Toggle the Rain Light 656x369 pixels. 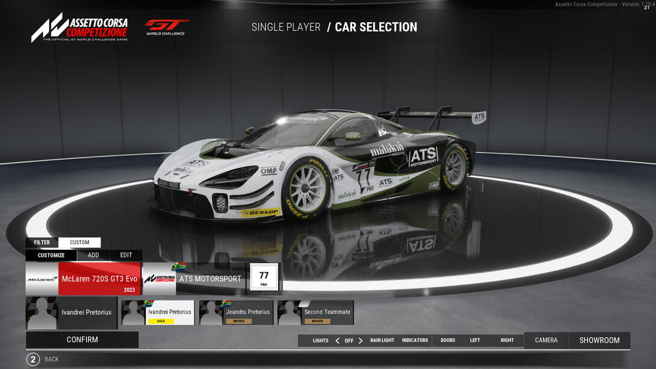pos(382,341)
